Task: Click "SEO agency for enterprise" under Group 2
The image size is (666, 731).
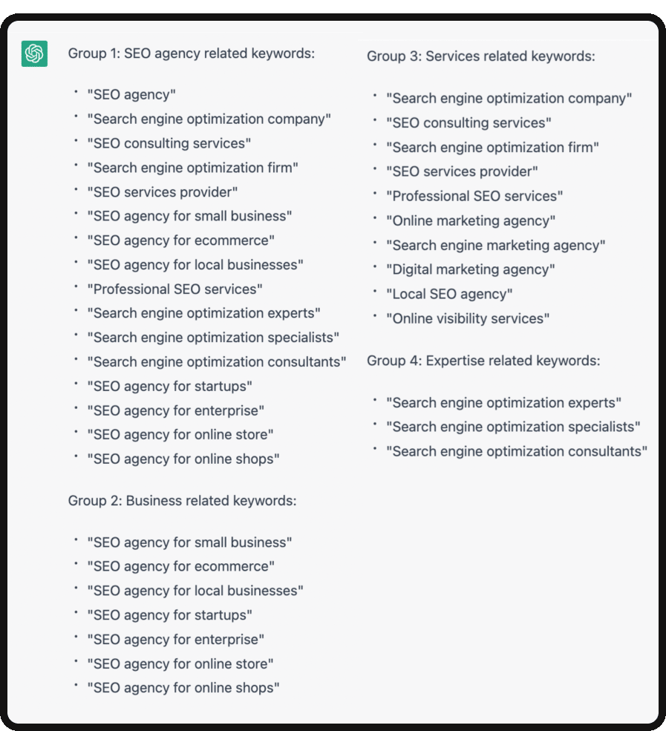Action: pos(176,639)
